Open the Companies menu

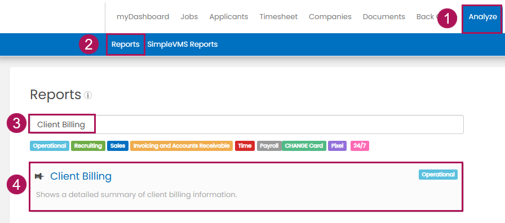(330, 17)
